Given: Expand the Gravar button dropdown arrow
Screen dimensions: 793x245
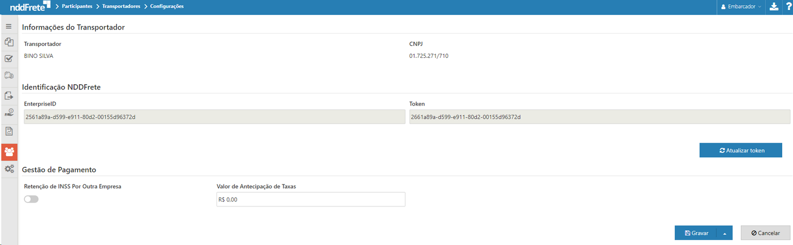Looking at the screenshot, I should coord(724,233).
